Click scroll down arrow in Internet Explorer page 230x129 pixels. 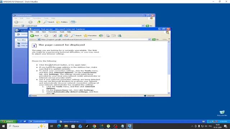(169, 93)
